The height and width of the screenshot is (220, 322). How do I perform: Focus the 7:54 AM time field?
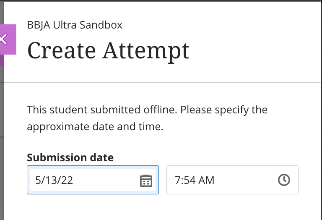click(x=222, y=180)
